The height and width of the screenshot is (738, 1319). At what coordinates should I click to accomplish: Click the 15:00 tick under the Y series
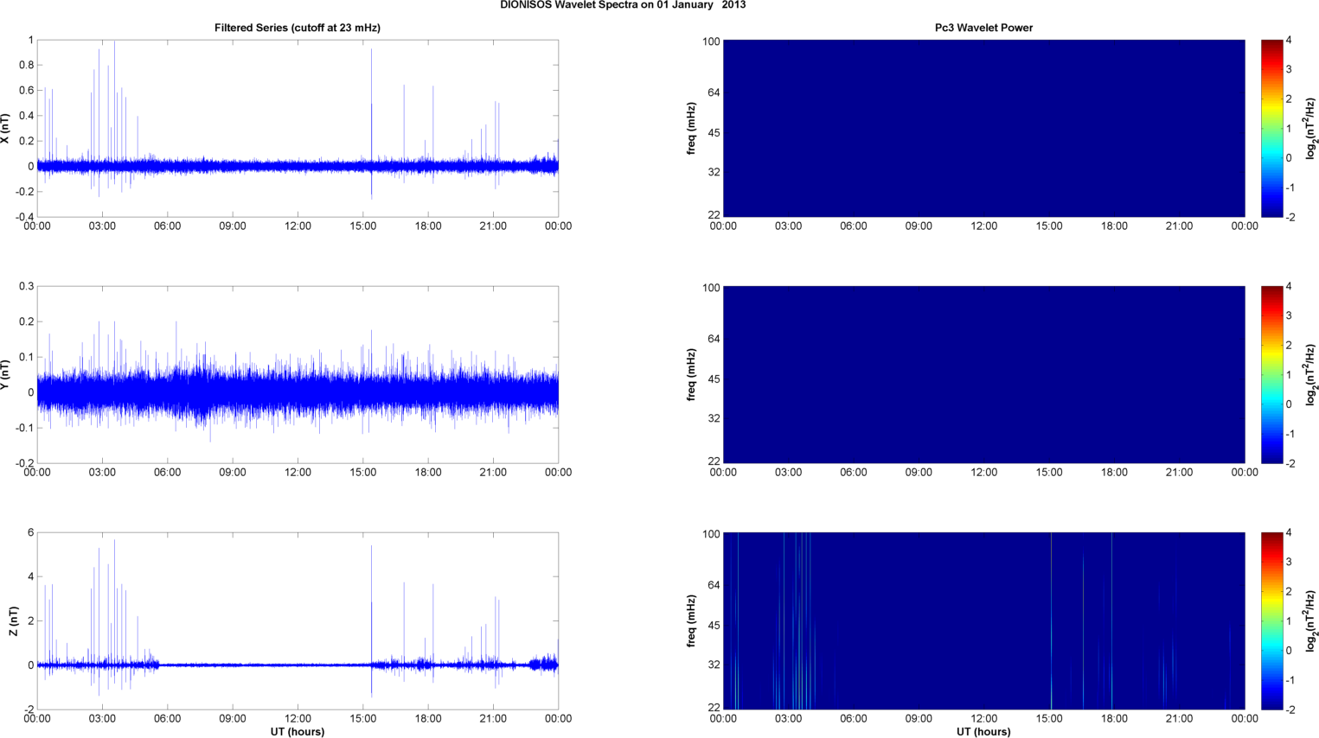[363, 473]
